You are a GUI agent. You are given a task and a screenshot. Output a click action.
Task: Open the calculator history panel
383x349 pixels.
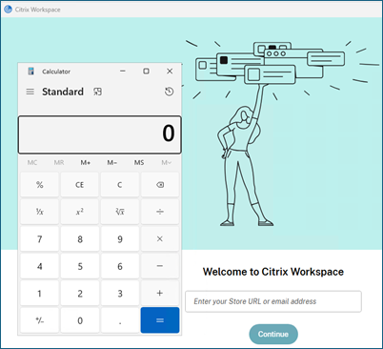pyautogui.click(x=169, y=92)
